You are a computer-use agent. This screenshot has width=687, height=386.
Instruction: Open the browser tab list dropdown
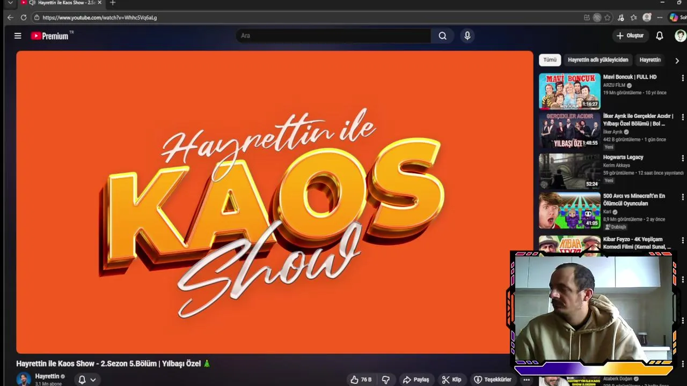pyautogui.click(x=10, y=3)
